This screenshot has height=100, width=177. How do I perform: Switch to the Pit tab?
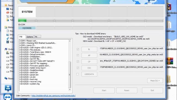pyautogui.click(x=37, y=37)
